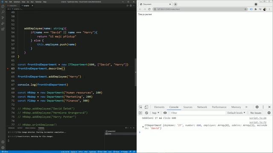Click the Live Server port status bar item
Image resolution: width=273 pixels, height=153 pixels.
(102, 152)
